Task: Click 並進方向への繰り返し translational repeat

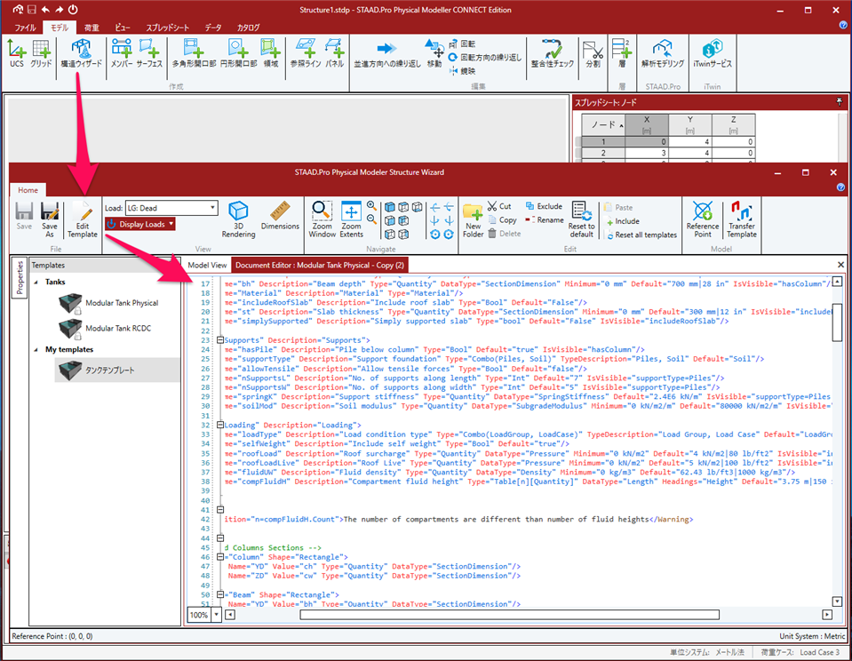Action: pyautogui.click(x=386, y=53)
